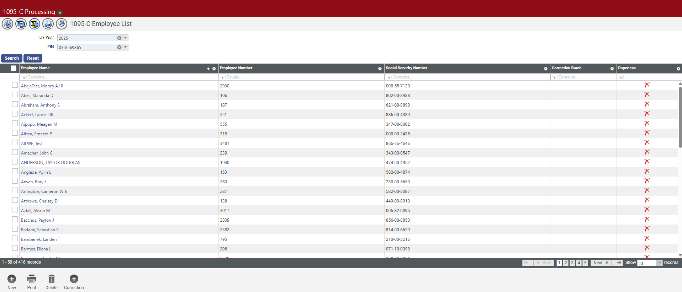Click the arrow export icon in top toolbar

click(x=62, y=24)
